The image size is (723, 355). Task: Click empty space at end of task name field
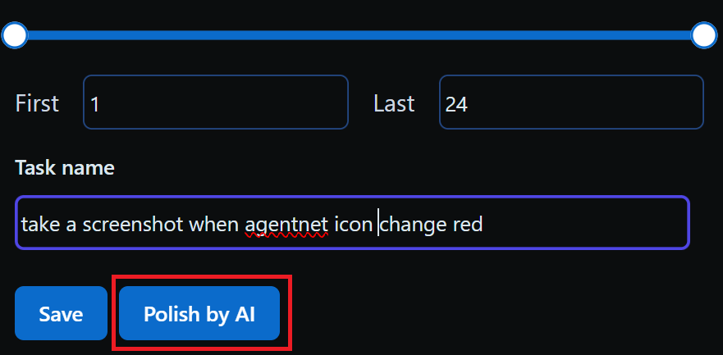pos(583,222)
